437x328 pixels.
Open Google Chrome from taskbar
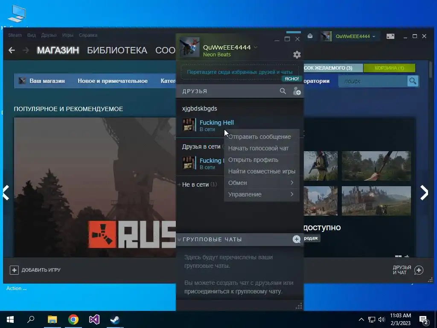[x=73, y=319]
